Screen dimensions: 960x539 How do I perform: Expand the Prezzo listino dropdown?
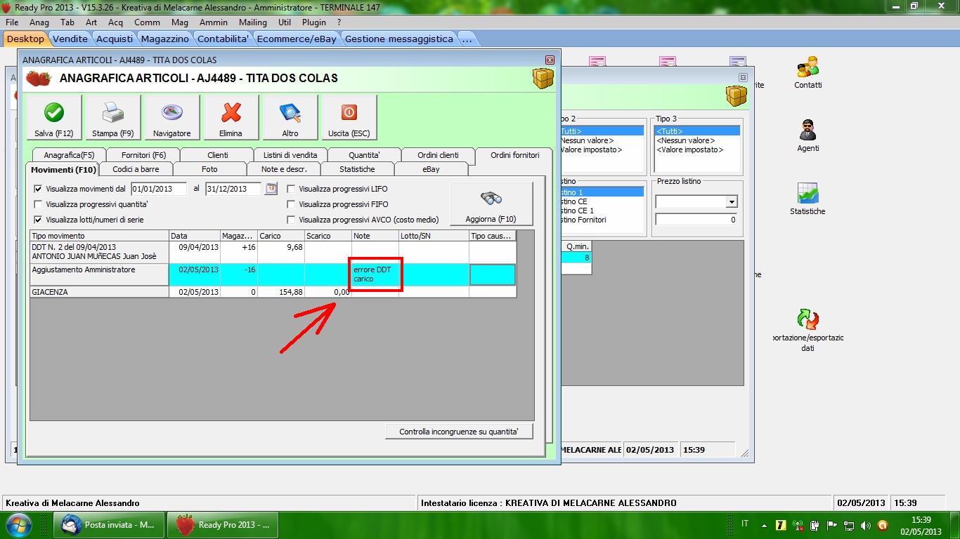pyautogui.click(x=732, y=202)
